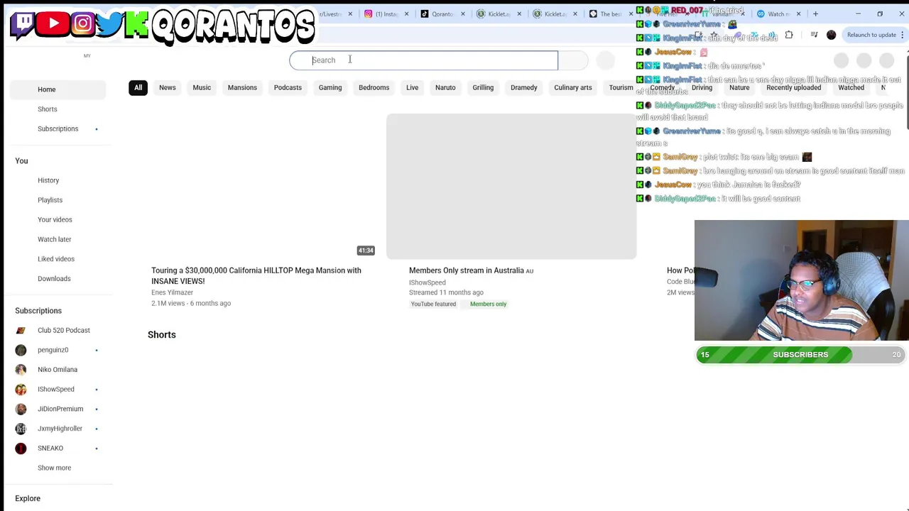Click the Shorts section heading
Screen dimensions: 909x511
(x=162, y=335)
